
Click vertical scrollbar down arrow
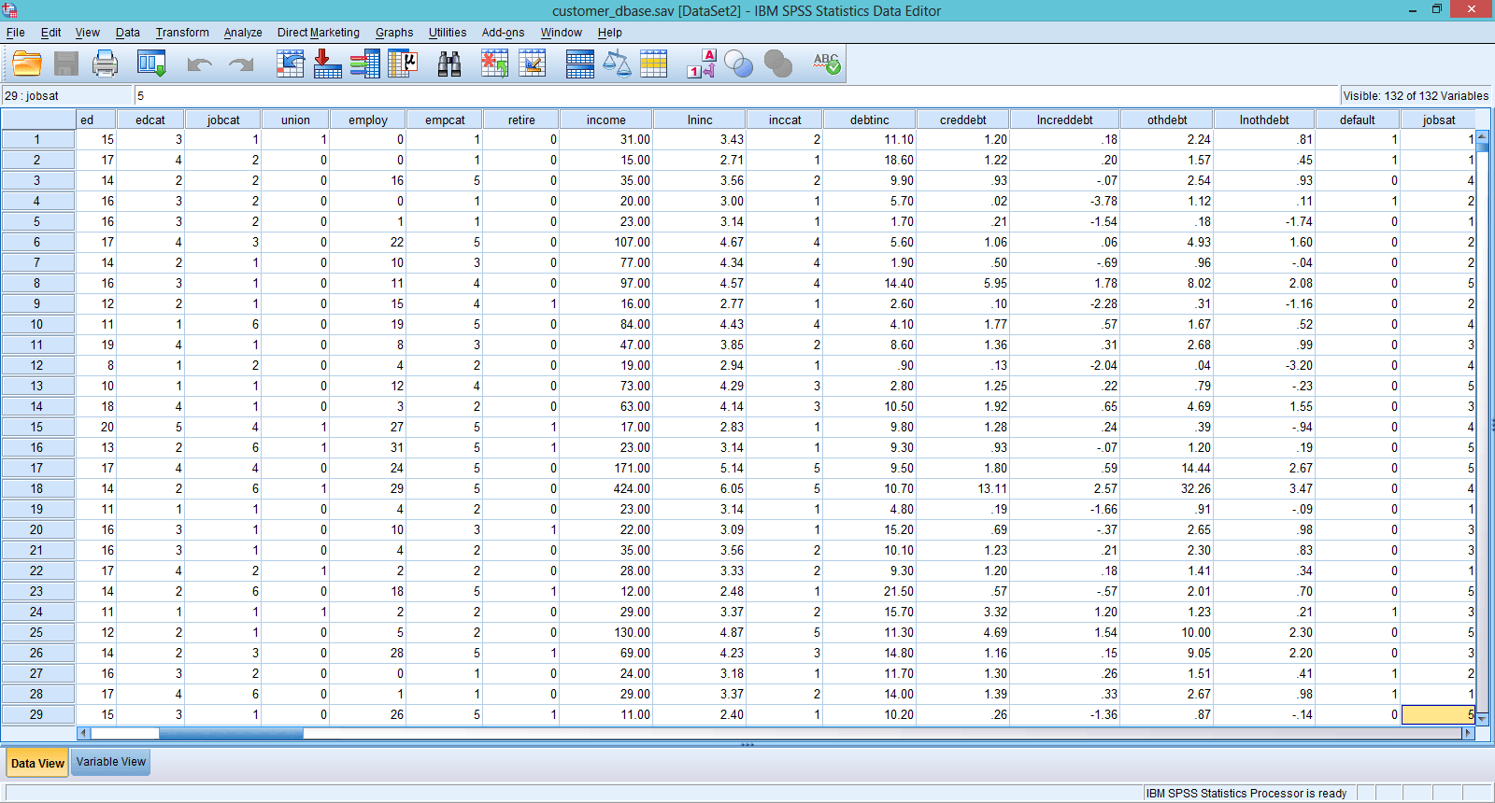coord(1482,718)
